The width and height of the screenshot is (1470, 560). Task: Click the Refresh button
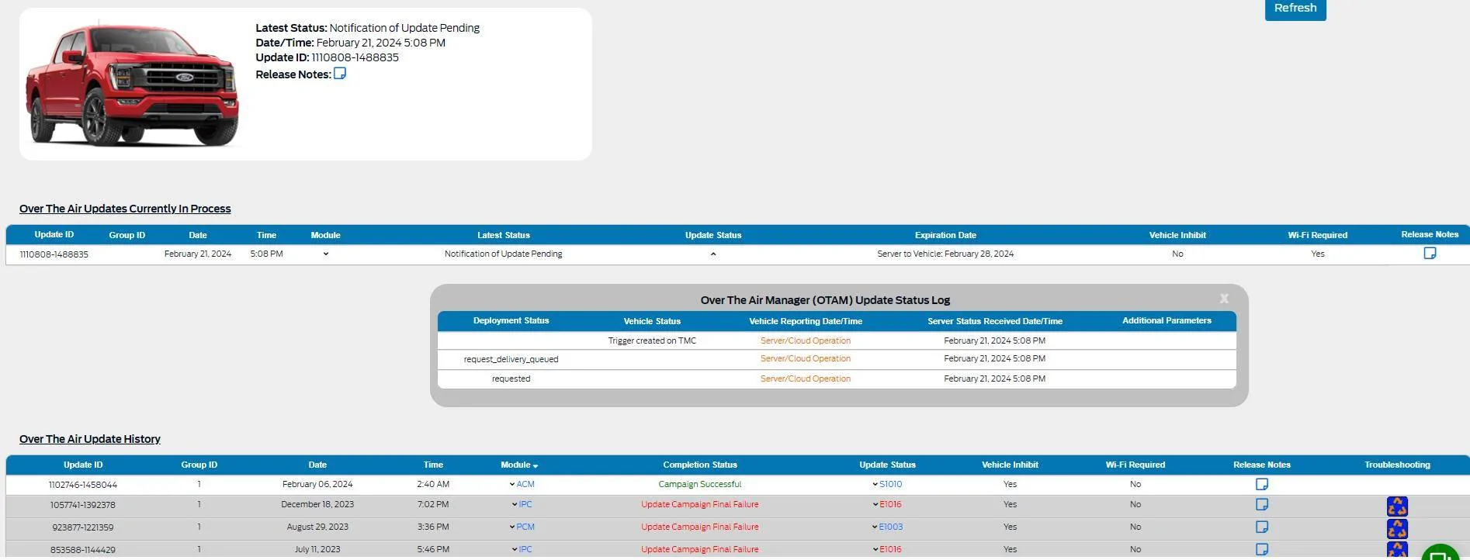coord(1295,9)
